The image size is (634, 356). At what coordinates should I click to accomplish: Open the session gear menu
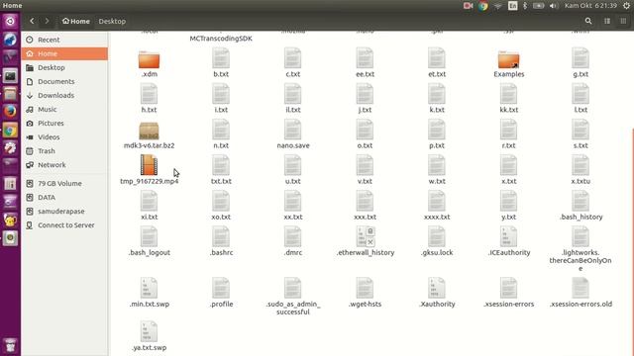tap(626, 6)
